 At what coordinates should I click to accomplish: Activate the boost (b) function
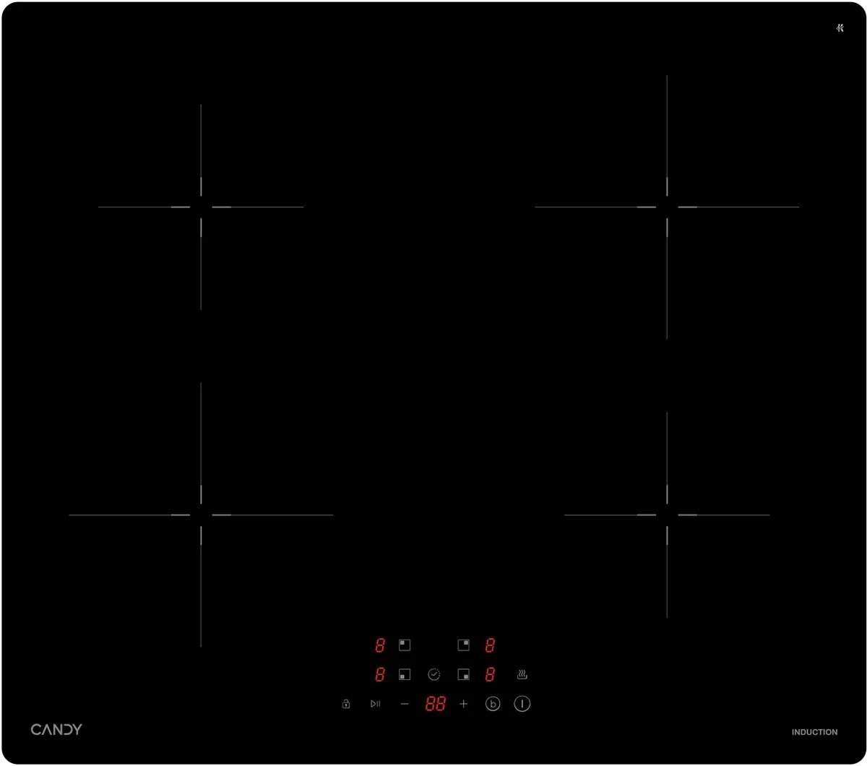pyautogui.click(x=493, y=704)
